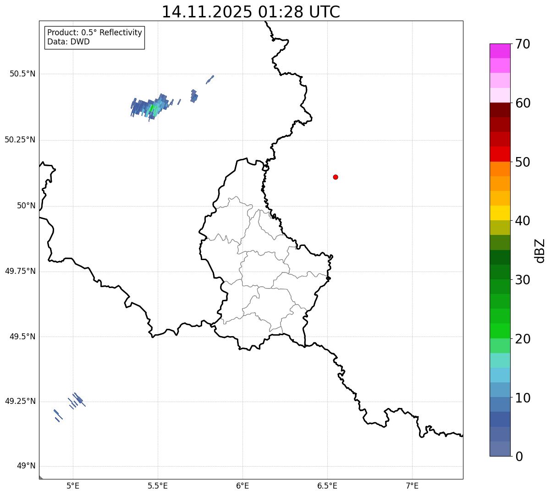
Task: Click the colorbar tick label "30"
Action: point(523,280)
